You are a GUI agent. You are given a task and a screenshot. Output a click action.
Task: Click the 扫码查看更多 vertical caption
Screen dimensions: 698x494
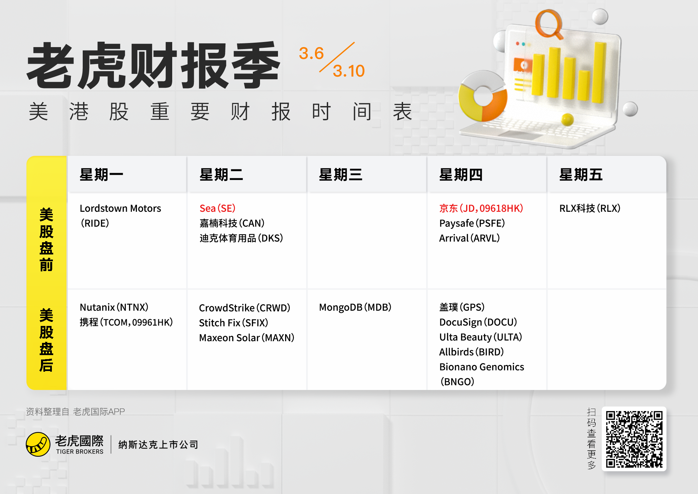[592, 439]
